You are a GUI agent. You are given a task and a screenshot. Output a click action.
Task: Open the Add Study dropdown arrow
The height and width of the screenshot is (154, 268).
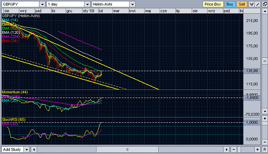(x=27, y=150)
